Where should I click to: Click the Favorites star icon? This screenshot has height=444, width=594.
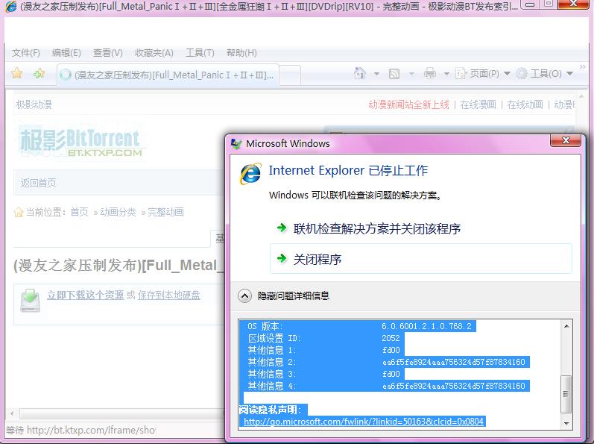tap(16, 73)
